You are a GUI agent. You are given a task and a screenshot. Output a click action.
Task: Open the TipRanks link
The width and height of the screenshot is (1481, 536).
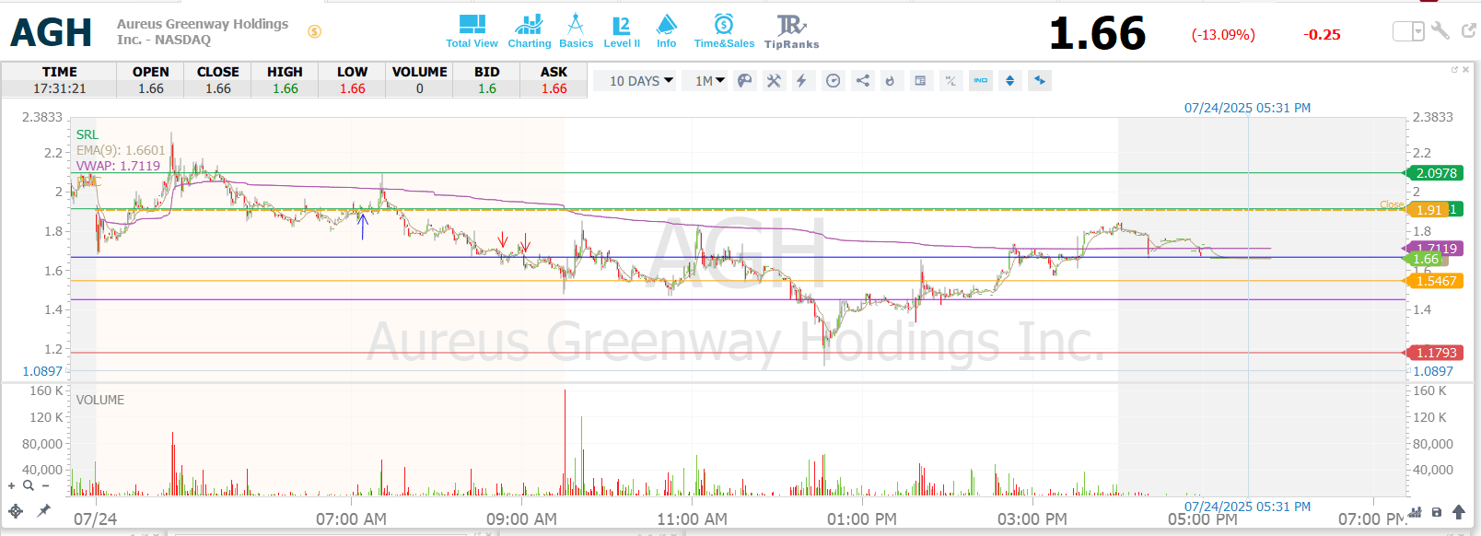coord(791,31)
